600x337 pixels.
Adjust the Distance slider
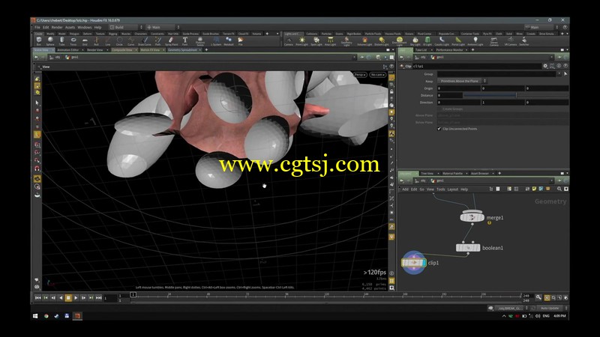[516, 95]
